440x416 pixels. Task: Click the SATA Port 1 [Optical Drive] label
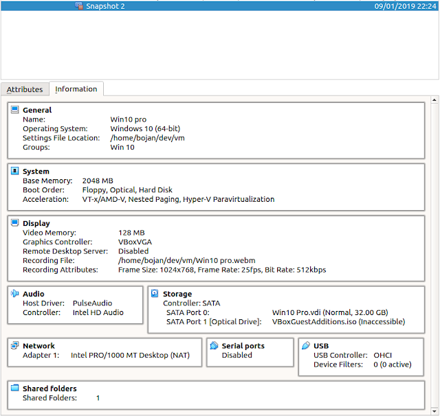(214, 322)
